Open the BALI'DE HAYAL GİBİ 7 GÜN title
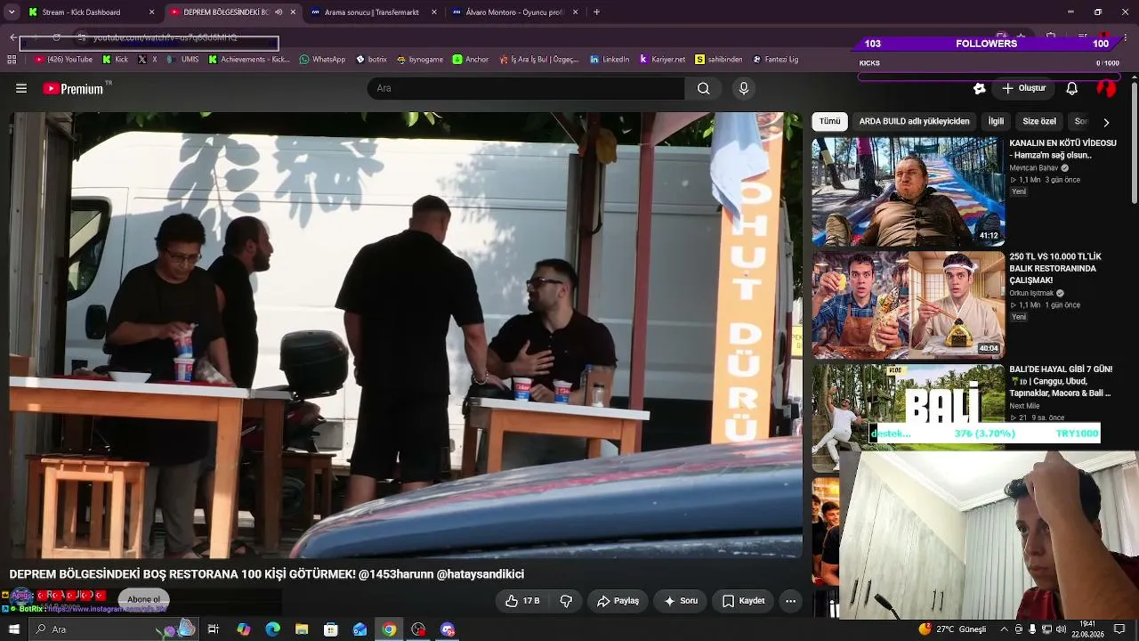Image resolution: width=1139 pixels, height=641 pixels. click(x=1061, y=381)
